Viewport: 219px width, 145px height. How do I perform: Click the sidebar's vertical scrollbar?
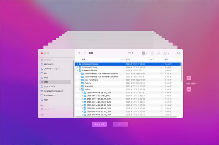click(x=73, y=89)
